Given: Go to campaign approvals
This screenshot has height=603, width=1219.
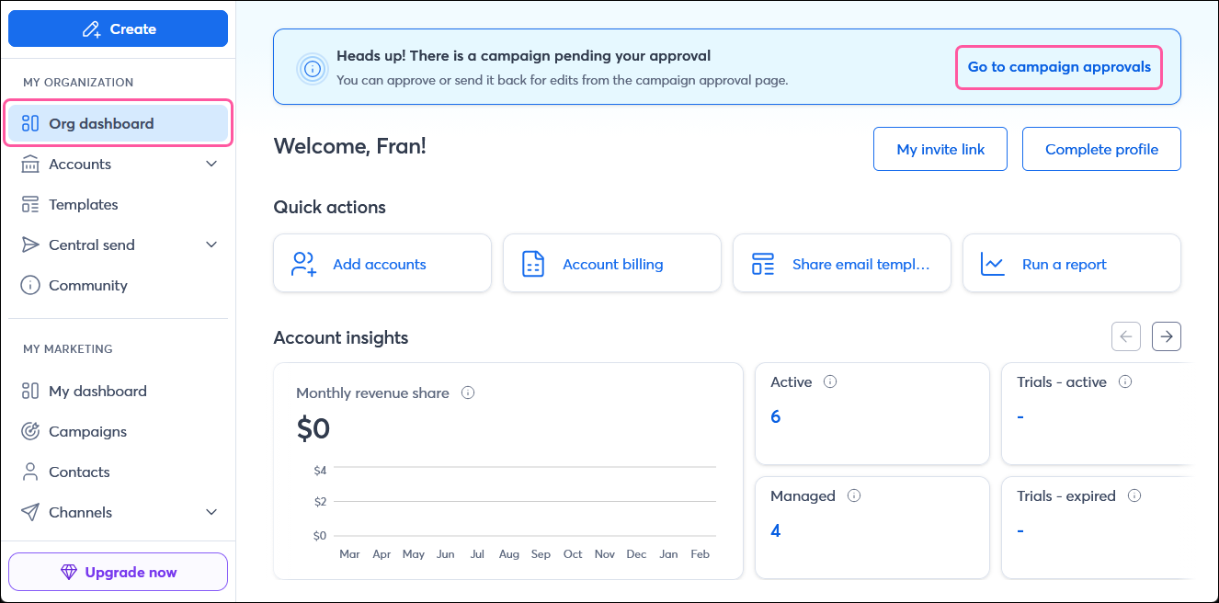Looking at the screenshot, I should (1059, 66).
